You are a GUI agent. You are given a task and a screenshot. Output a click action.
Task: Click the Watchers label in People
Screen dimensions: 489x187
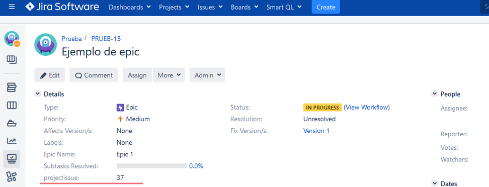click(455, 159)
